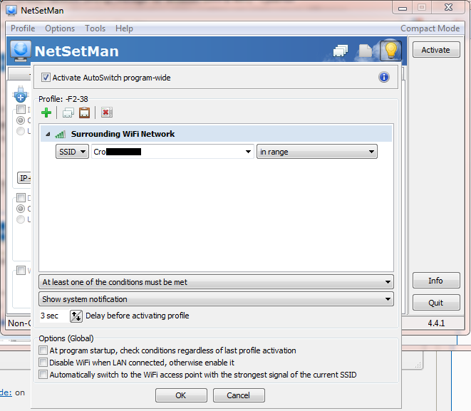Click the network adapter plus icon
The image size is (471, 411).
[21, 94]
